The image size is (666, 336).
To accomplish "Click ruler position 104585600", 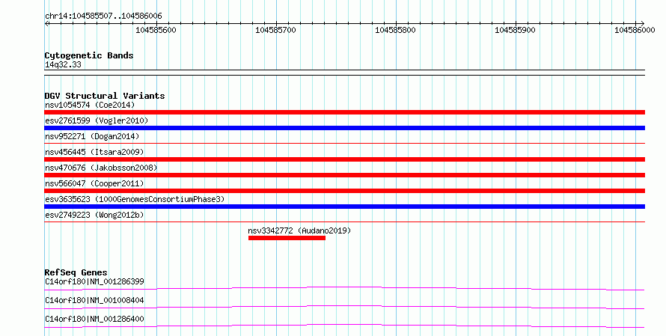I will pos(156,30).
